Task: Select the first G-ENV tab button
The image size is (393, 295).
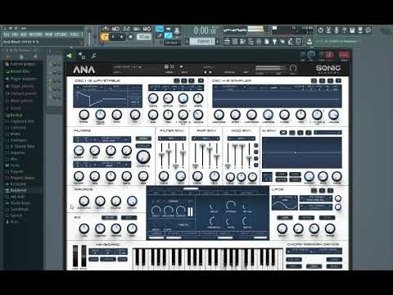Action: pos(283,133)
